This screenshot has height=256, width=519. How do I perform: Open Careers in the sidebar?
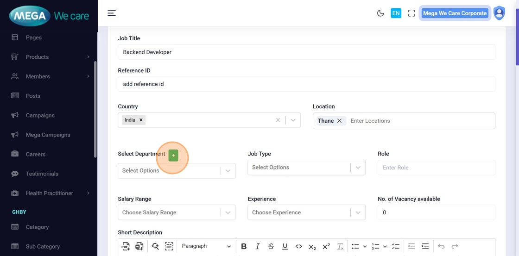coord(36,154)
